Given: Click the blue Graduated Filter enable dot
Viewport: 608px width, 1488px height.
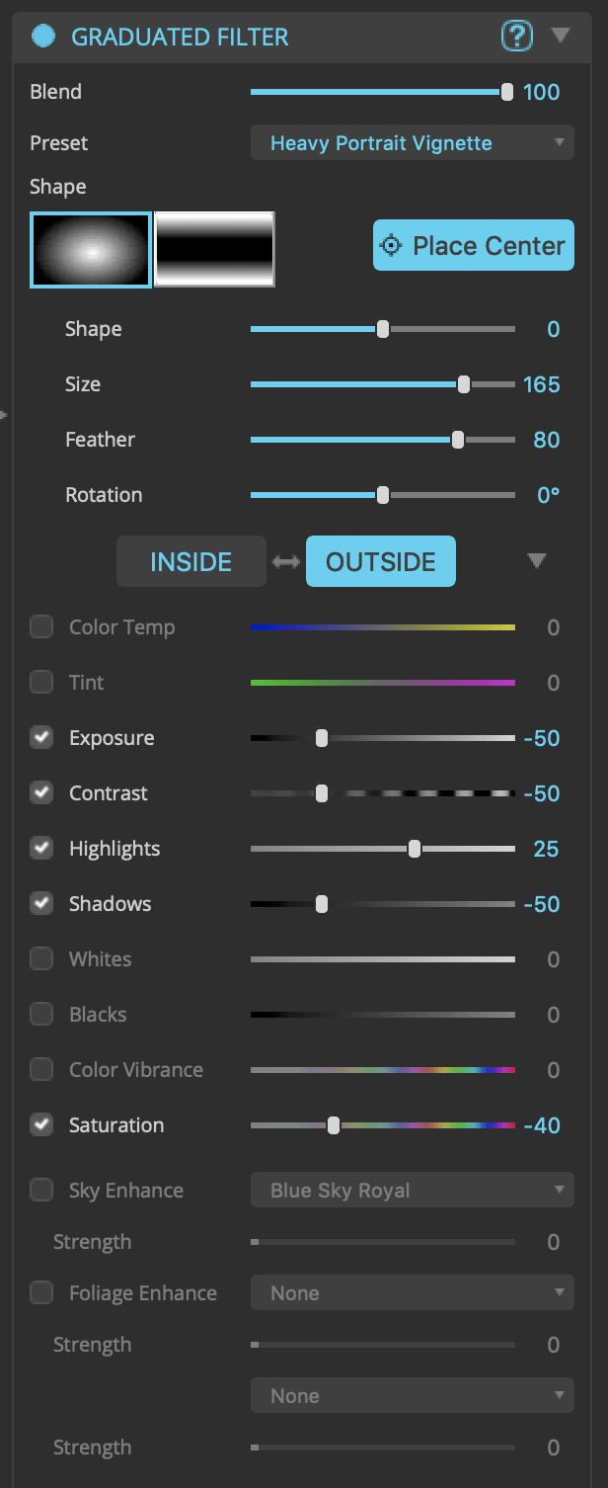Looking at the screenshot, I should (x=42, y=38).
